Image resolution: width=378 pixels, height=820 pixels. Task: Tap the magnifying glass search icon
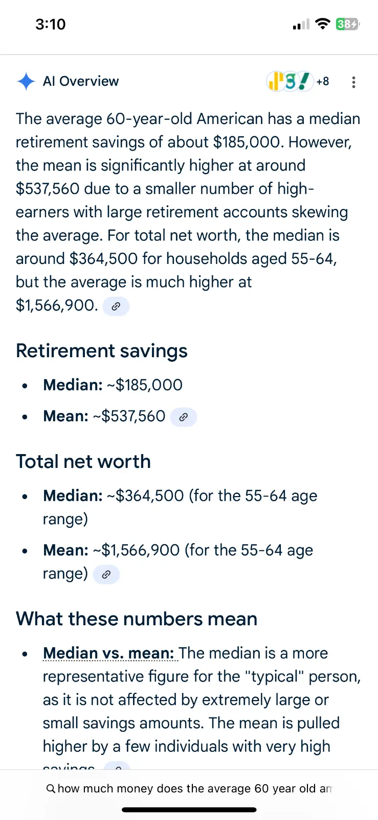(51, 789)
